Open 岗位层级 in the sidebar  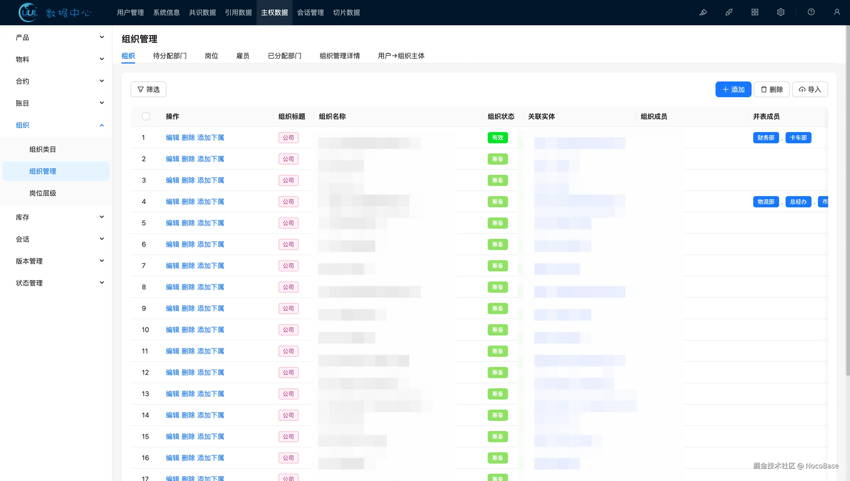[56, 193]
